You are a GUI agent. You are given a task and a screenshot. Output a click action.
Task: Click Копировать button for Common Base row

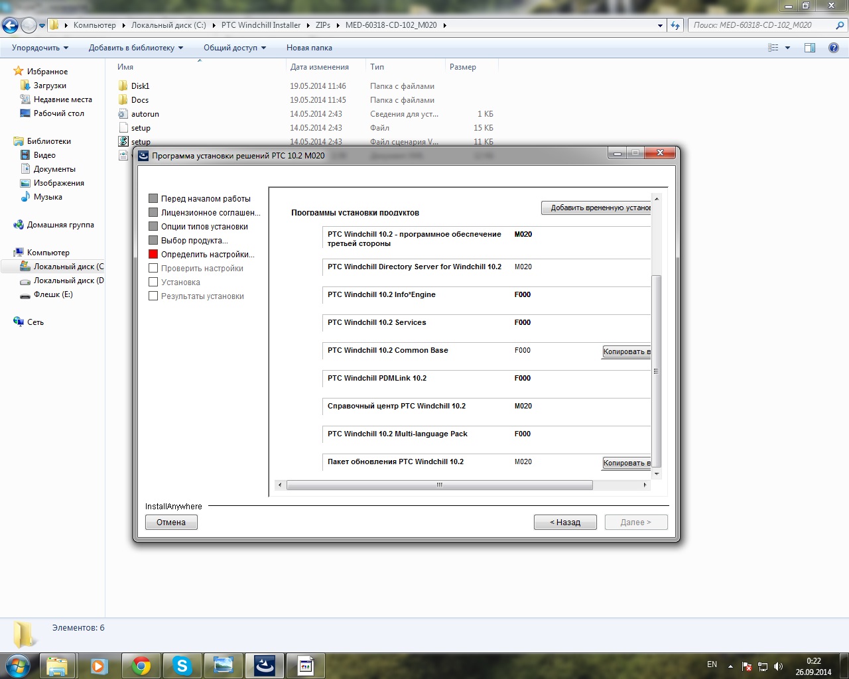tap(626, 351)
